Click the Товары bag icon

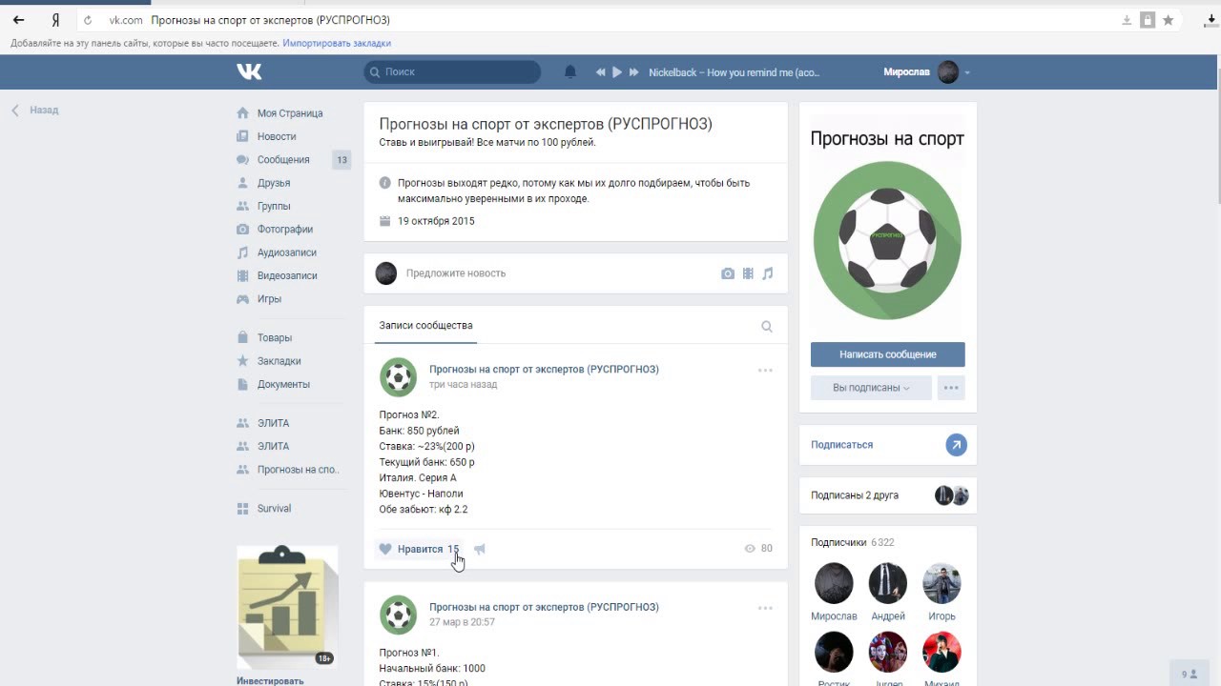point(242,337)
